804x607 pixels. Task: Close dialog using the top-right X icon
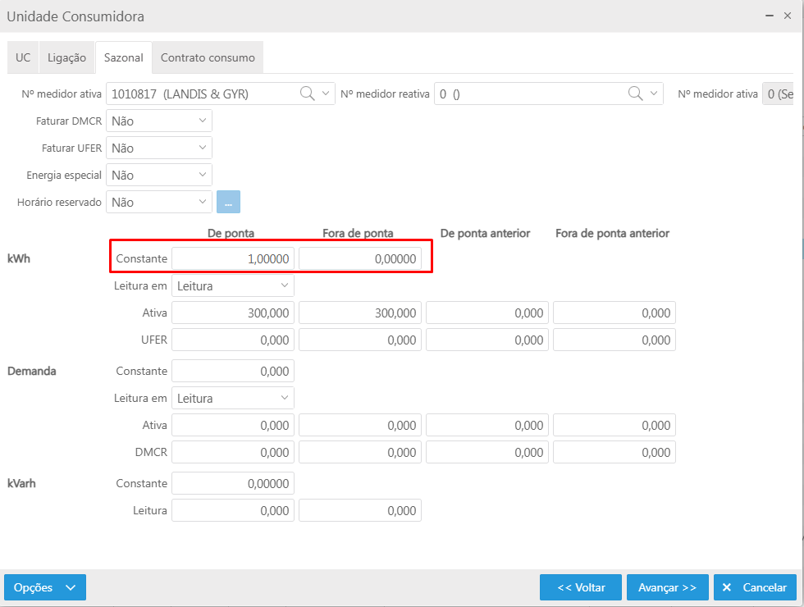click(x=788, y=16)
